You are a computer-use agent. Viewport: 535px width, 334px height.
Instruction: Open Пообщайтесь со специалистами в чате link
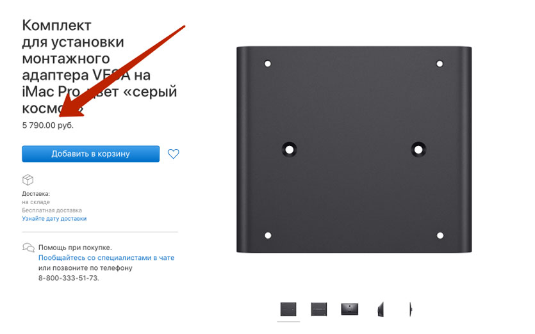106,258
